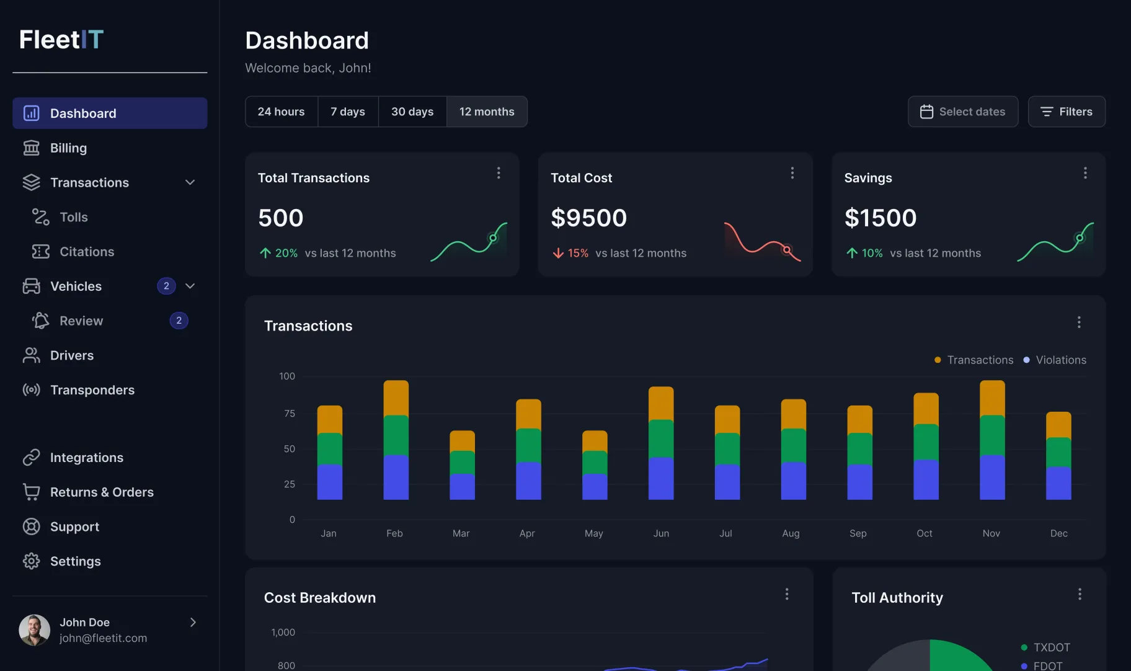1131x671 pixels.
Task: Open Integrations via its link icon
Action: 31,458
